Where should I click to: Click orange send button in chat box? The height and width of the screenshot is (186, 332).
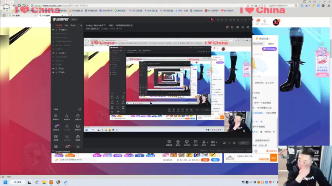coord(273,158)
